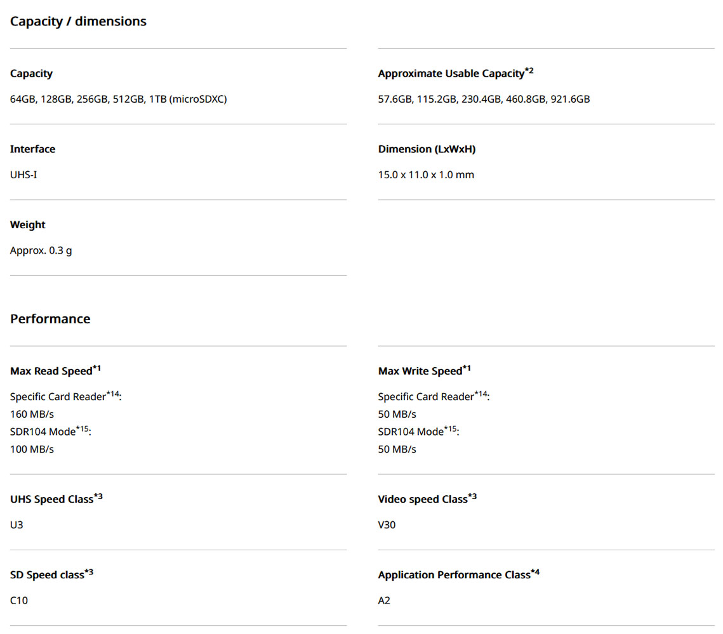Select the "UHS-I" interface value
Screen dimensions: 723x634
pos(23,174)
